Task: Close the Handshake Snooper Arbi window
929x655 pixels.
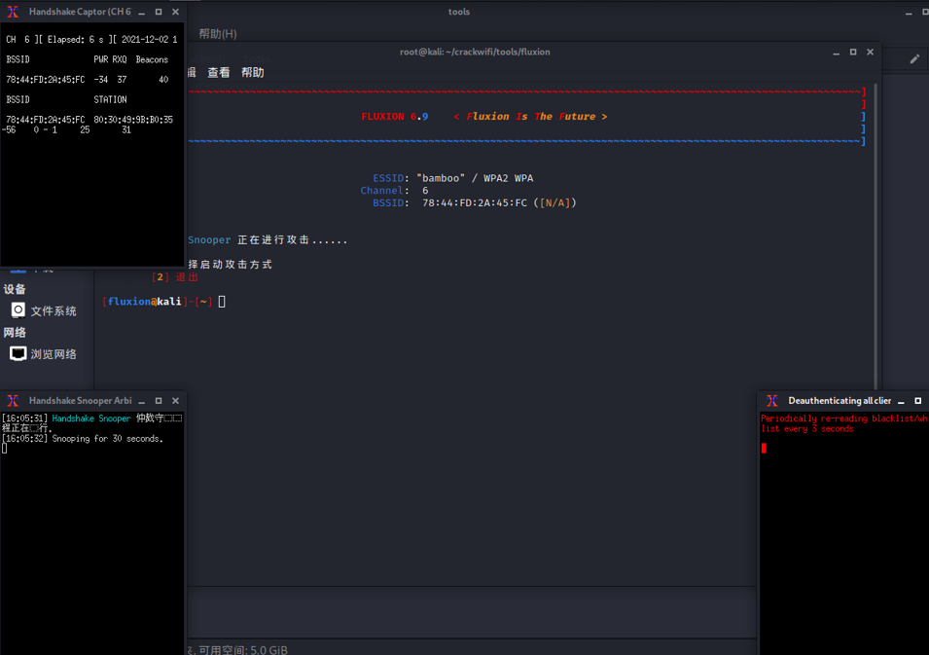Action: click(175, 401)
